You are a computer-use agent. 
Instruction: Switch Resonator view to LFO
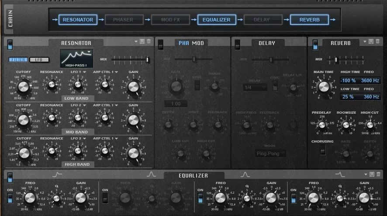pyautogui.click(x=39, y=60)
